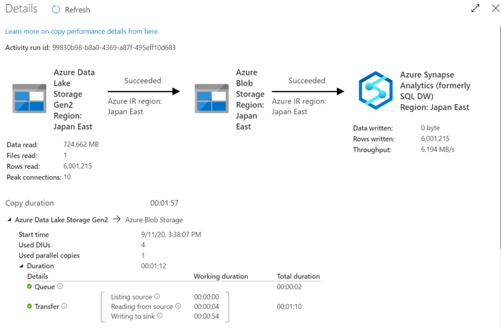Image resolution: width=501 pixels, height=328 pixels.
Task: Click the Details pane title
Action: (x=21, y=8)
